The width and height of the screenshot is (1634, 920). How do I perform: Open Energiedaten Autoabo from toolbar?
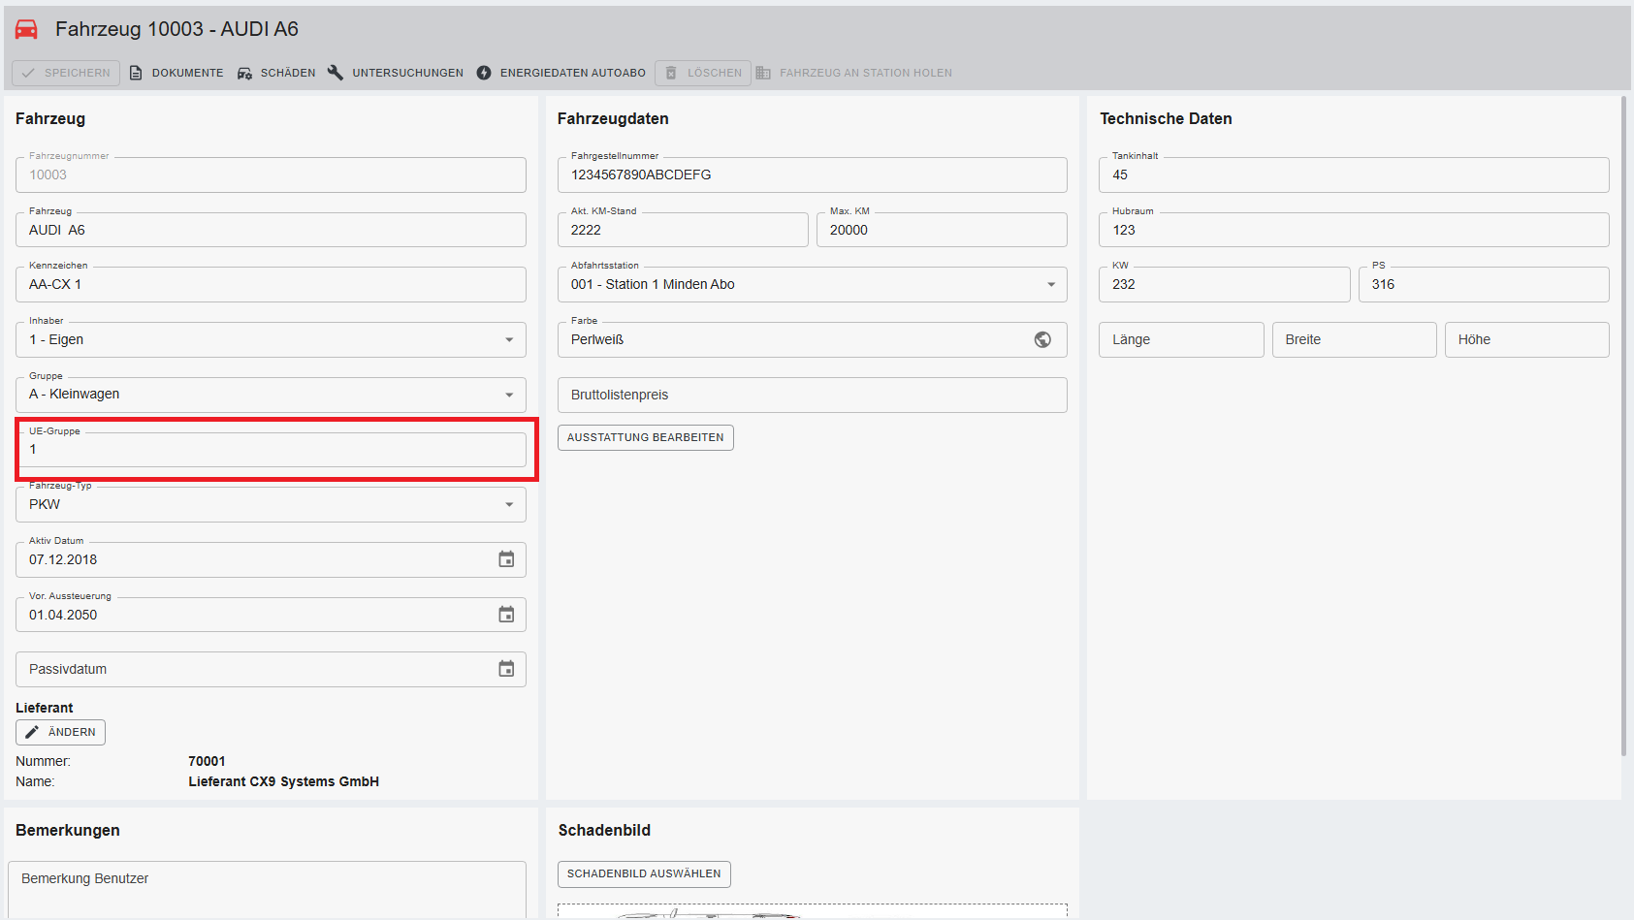click(561, 73)
